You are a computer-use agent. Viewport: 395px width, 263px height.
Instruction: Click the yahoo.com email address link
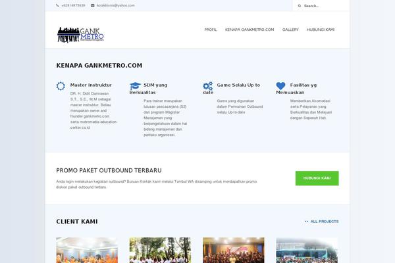click(116, 5)
